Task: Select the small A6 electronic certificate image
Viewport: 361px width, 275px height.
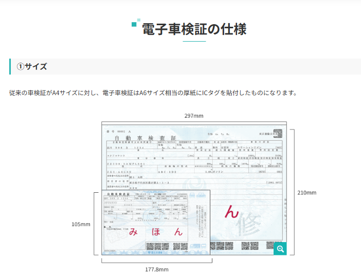Action: (153, 222)
